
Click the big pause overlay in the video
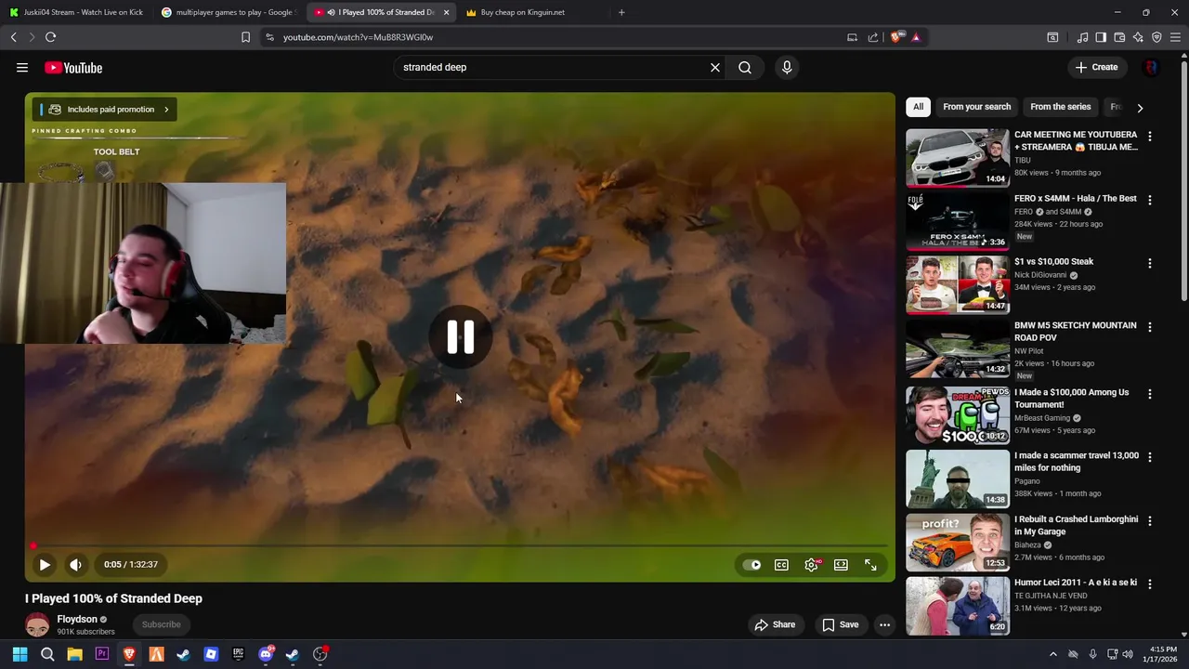tap(461, 337)
